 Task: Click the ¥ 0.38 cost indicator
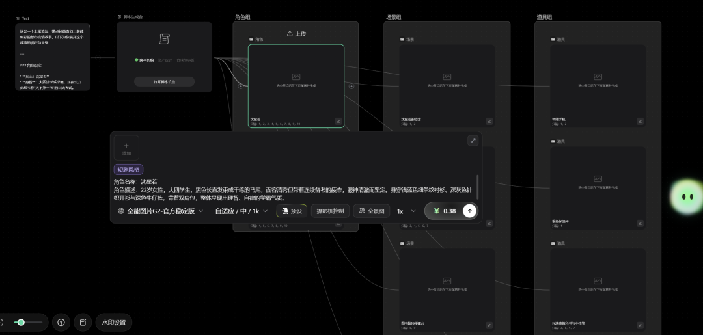click(x=445, y=211)
